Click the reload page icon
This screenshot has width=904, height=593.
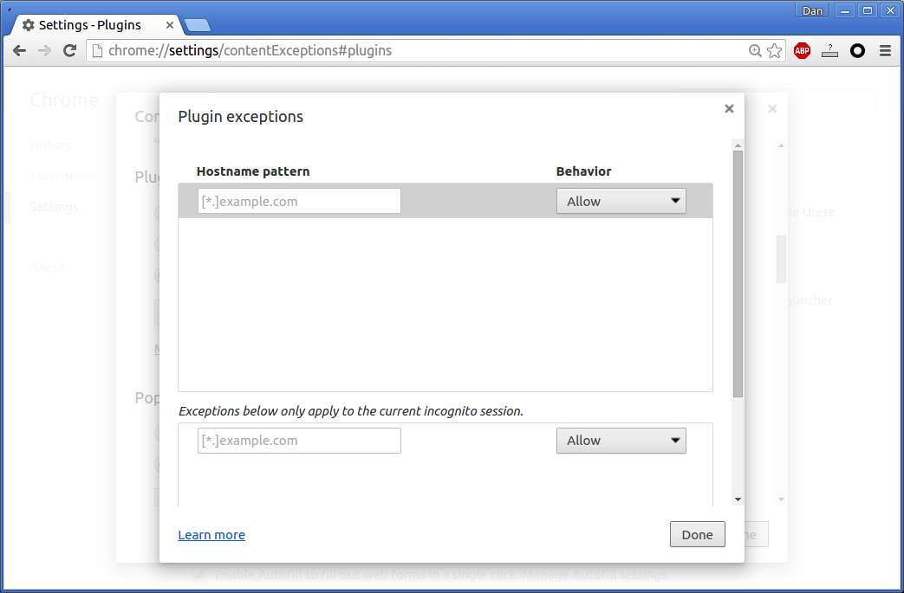coord(69,51)
